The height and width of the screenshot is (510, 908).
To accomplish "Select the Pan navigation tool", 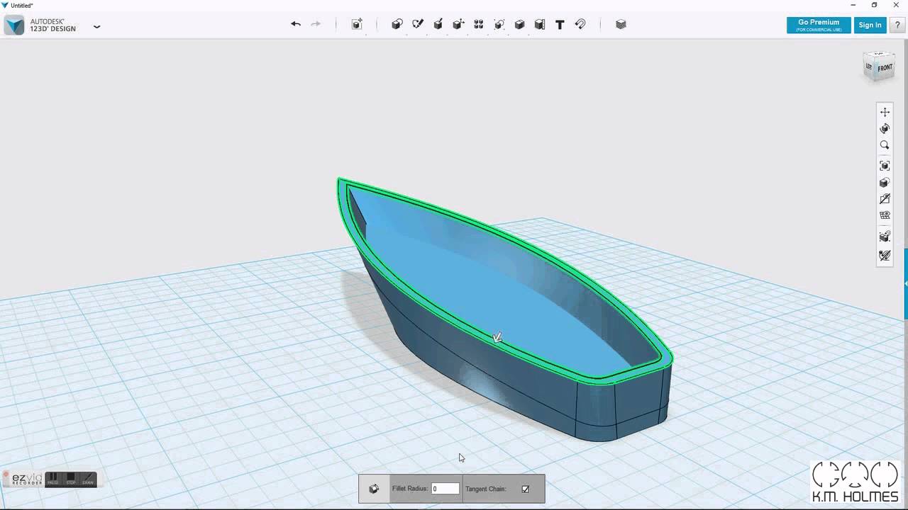I will [x=885, y=112].
